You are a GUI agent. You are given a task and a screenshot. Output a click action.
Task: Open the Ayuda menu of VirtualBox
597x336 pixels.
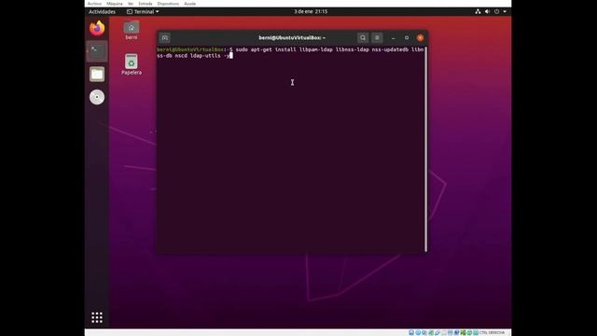(x=190, y=4)
